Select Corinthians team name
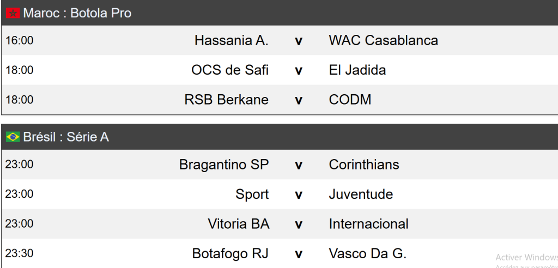The width and height of the screenshot is (558, 268). (x=364, y=165)
